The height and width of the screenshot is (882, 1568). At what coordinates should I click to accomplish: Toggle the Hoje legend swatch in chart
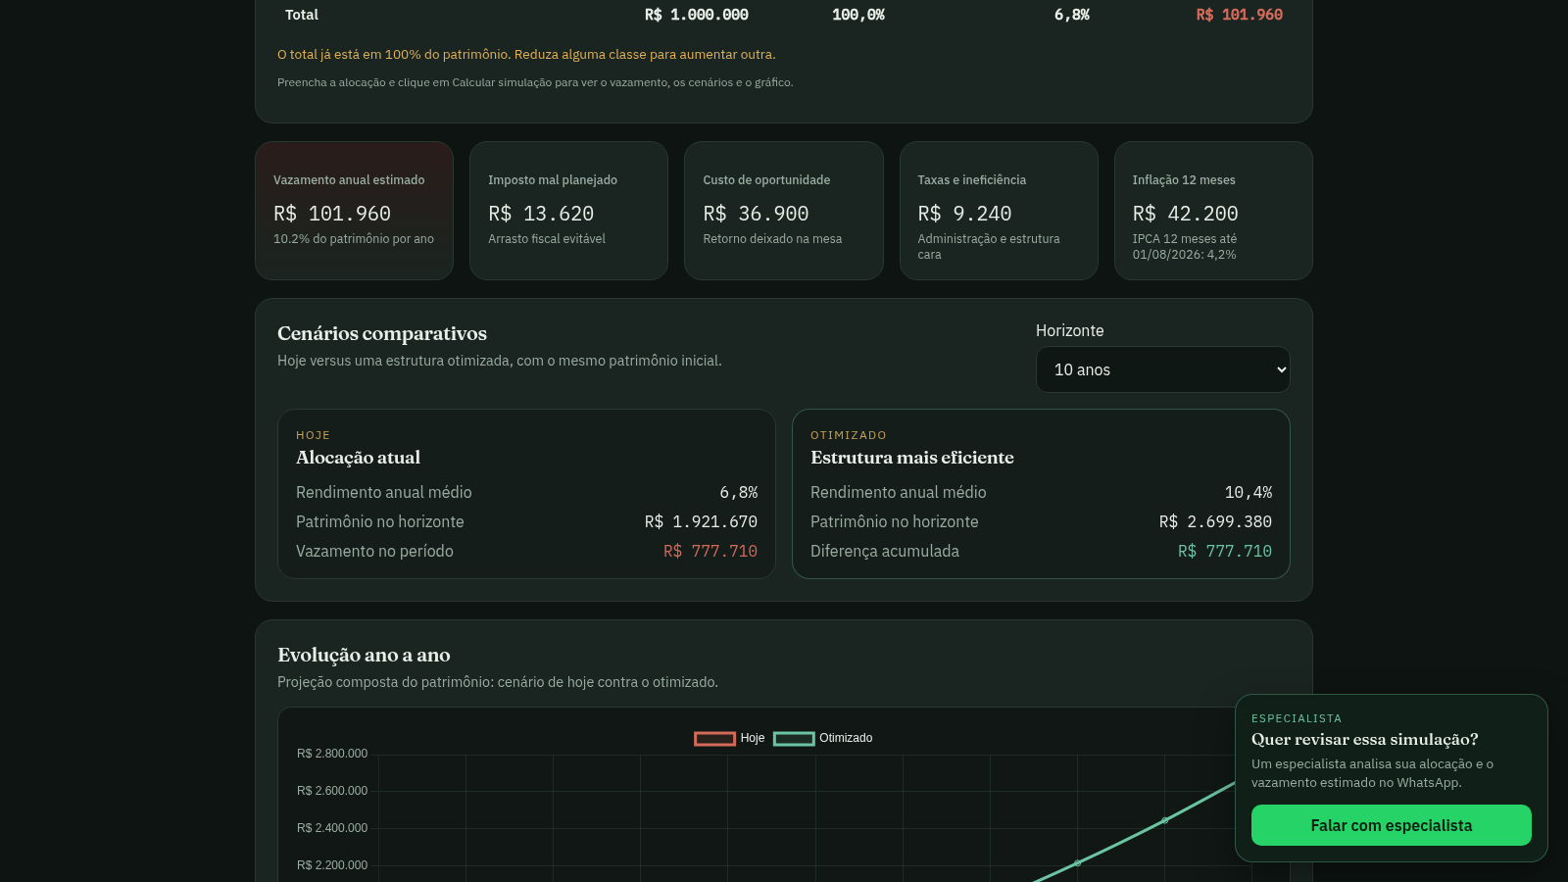(714, 739)
